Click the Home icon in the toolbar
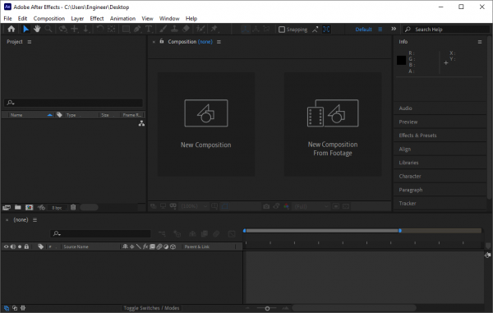This screenshot has width=493, height=313. (x=12, y=30)
